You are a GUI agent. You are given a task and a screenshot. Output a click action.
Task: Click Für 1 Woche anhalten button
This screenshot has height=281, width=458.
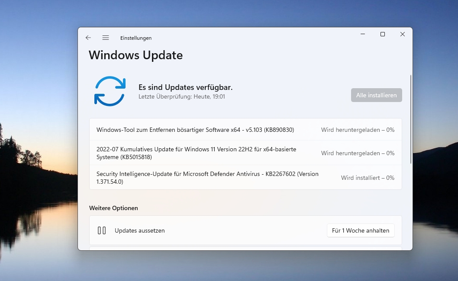coord(361,230)
